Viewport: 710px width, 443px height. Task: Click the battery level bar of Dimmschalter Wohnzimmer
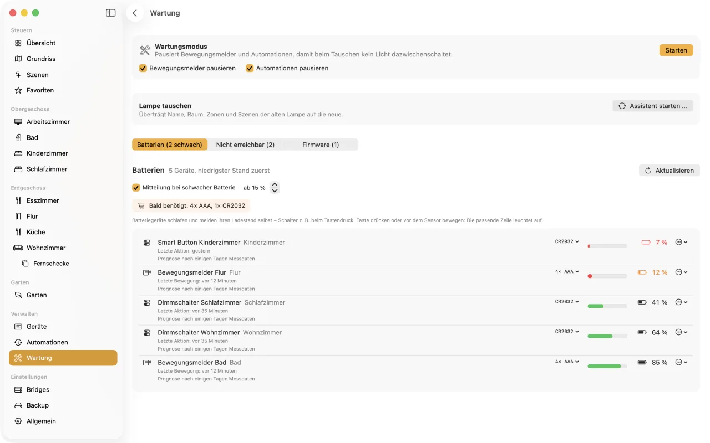(607, 336)
